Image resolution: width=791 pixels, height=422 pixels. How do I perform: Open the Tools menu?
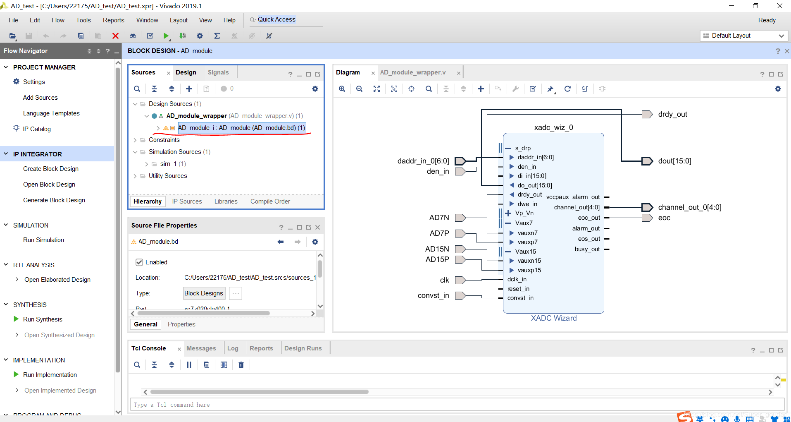click(x=83, y=20)
